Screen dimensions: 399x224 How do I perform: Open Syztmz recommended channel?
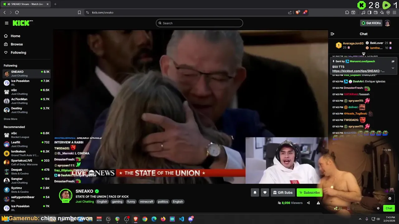pos(26,190)
